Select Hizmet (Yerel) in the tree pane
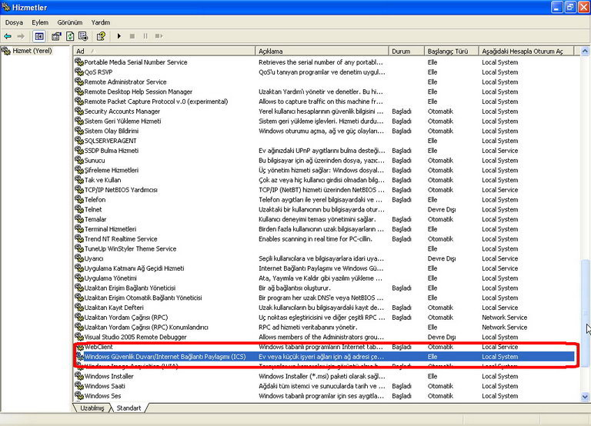This screenshot has width=591, height=426. 32,51
